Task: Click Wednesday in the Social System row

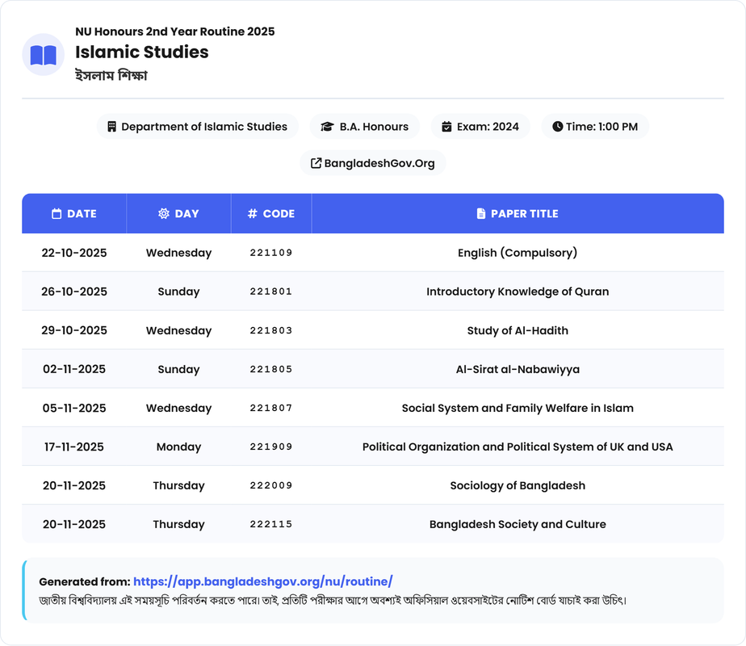Action: (x=179, y=408)
